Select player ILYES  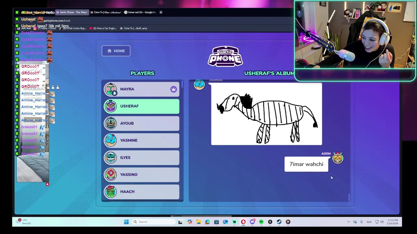(142, 157)
